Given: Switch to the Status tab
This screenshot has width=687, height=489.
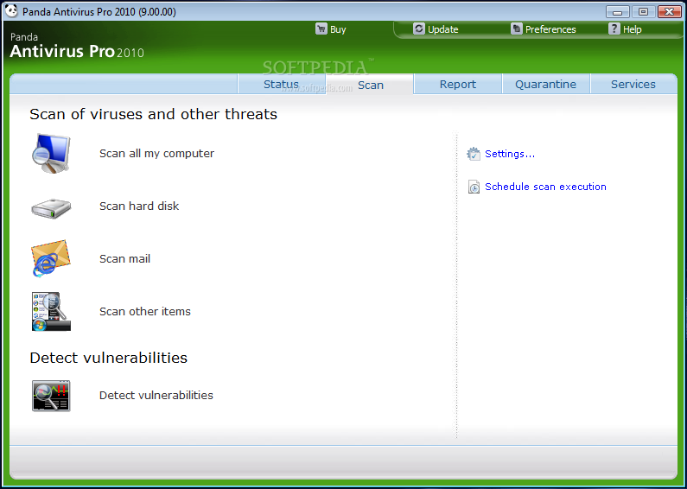Looking at the screenshot, I should (x=281, y=85).
